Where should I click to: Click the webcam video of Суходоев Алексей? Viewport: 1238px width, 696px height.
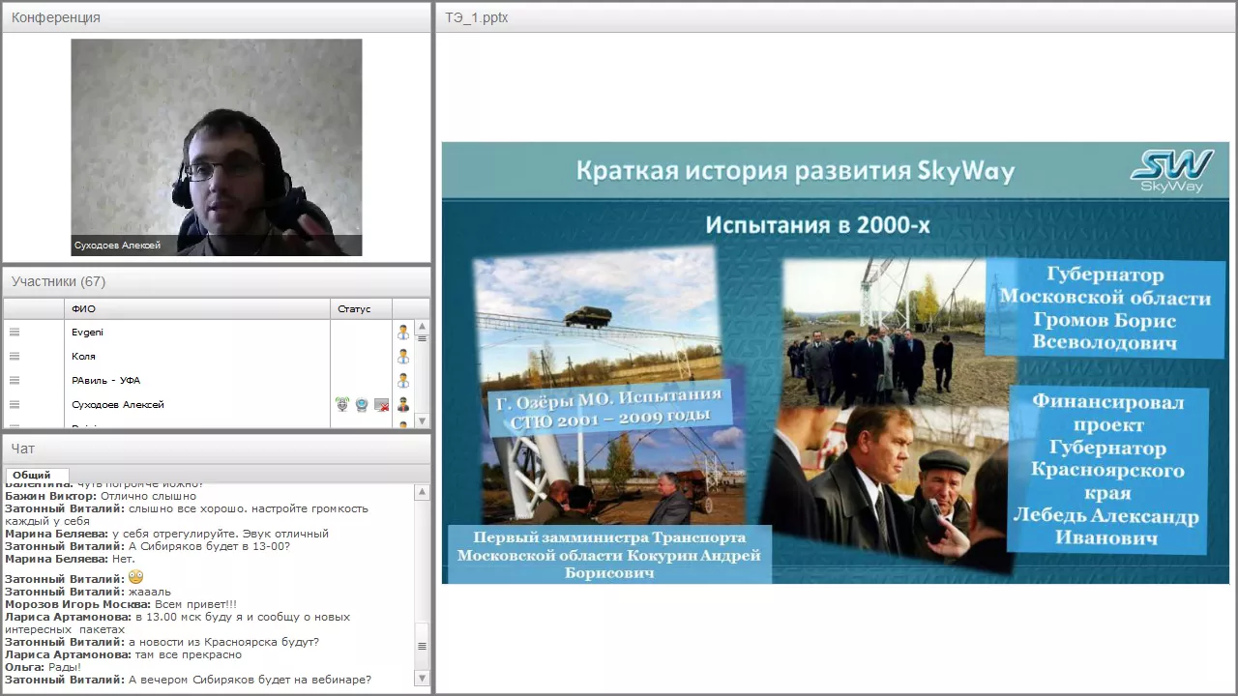(x=217, y=147)
